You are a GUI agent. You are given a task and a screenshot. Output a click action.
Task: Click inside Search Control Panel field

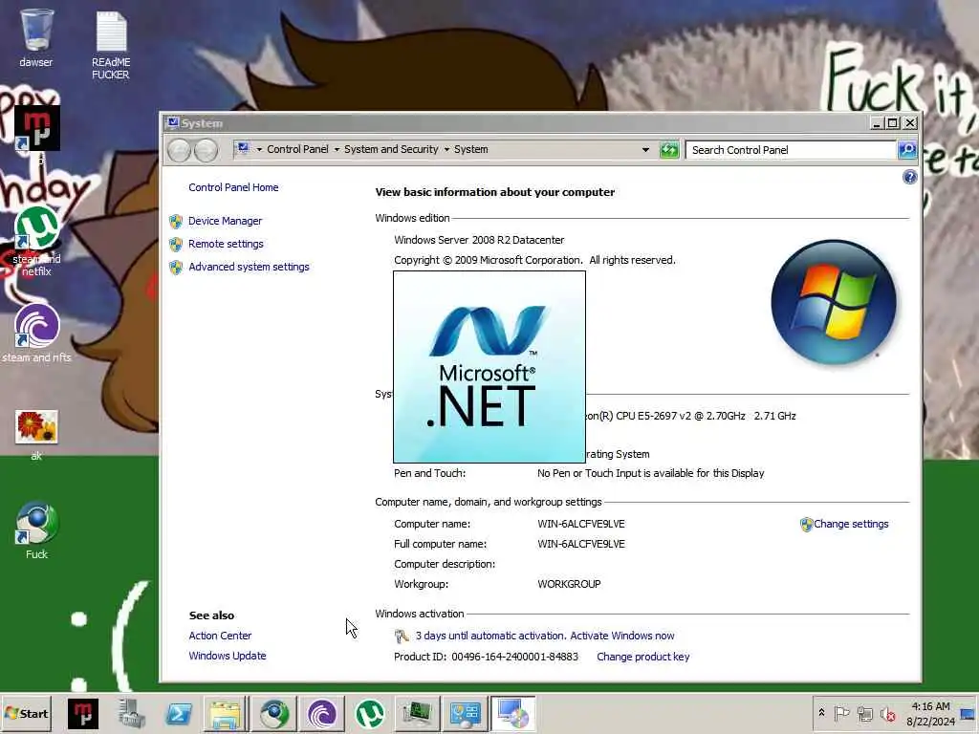point(791,150)
